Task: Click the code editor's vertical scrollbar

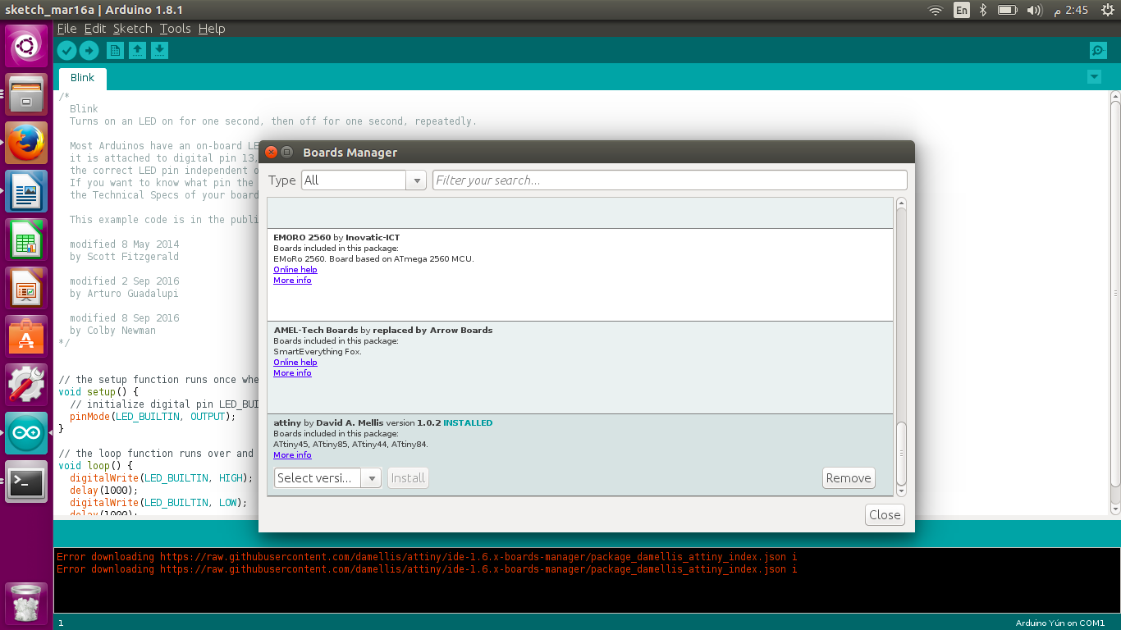Action: click(1115, 295)
